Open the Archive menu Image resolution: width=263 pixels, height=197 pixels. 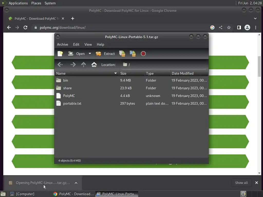[62, 44]
